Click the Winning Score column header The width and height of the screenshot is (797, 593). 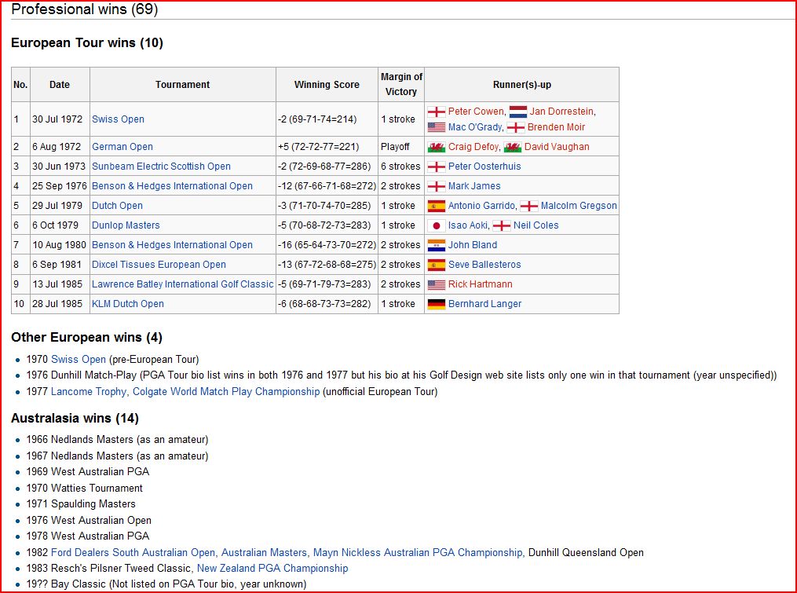[327, 85]
